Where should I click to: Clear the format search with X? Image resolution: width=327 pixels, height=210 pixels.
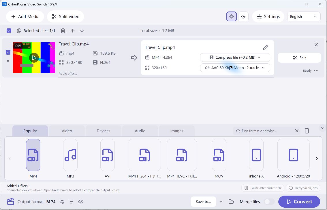(297, 131)
